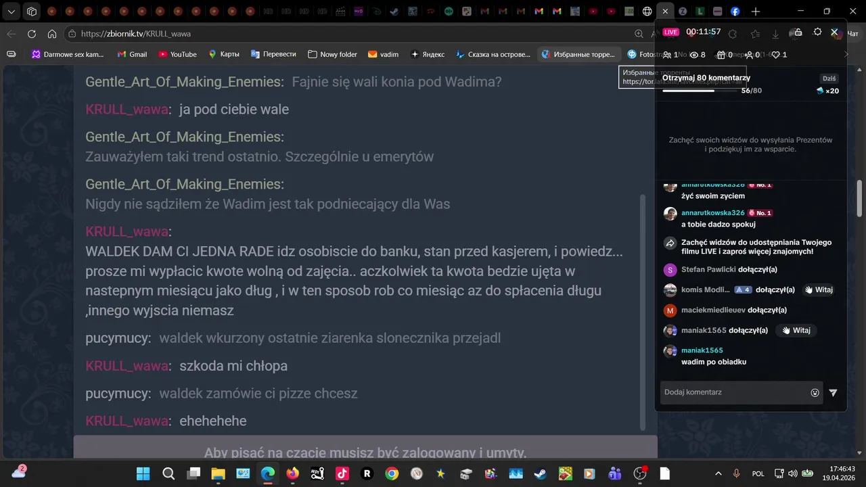The width and height of the screenshot is (866, 487).
Task: Open the Gmail bookmark
Action: pos(132,54)
